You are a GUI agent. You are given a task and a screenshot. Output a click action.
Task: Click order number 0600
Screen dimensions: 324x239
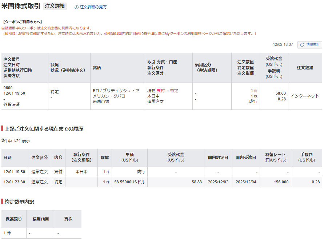(8, 88)
